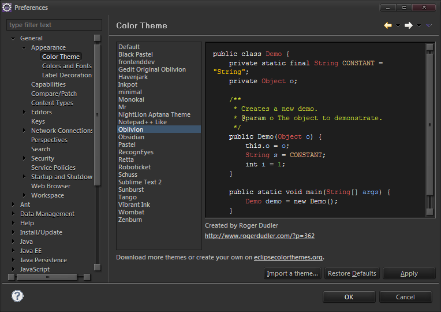This screenshot has height=312, width=441.
Task: Open the rogerdudler.com author link
Action: (x=260, y=236)
